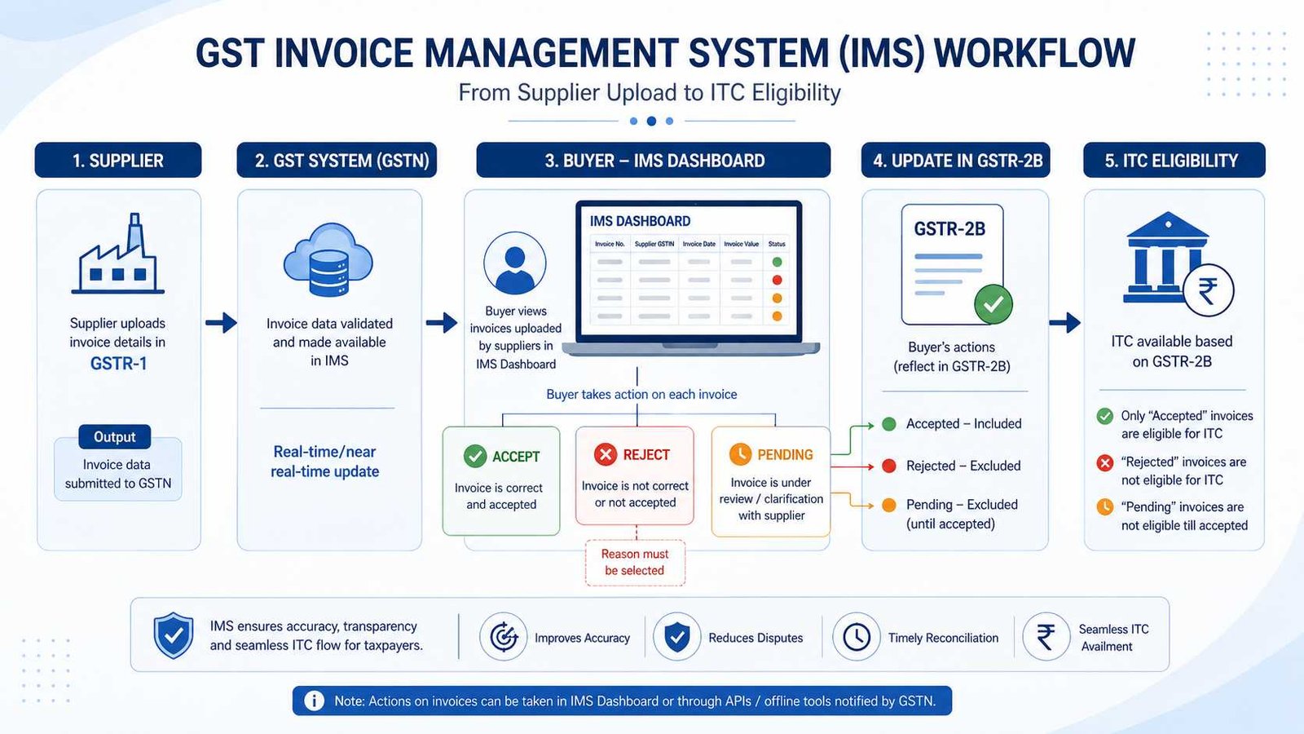Click green check beside Only Accepted invoices
The height and width of the screenshot is (734, 1304).
tap(1105, 416)
